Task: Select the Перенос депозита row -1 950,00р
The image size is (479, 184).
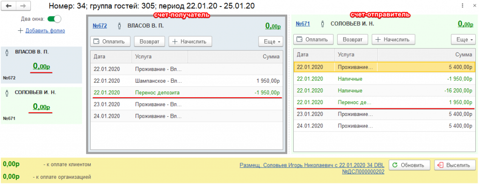Action: click(x=187, y=92)
